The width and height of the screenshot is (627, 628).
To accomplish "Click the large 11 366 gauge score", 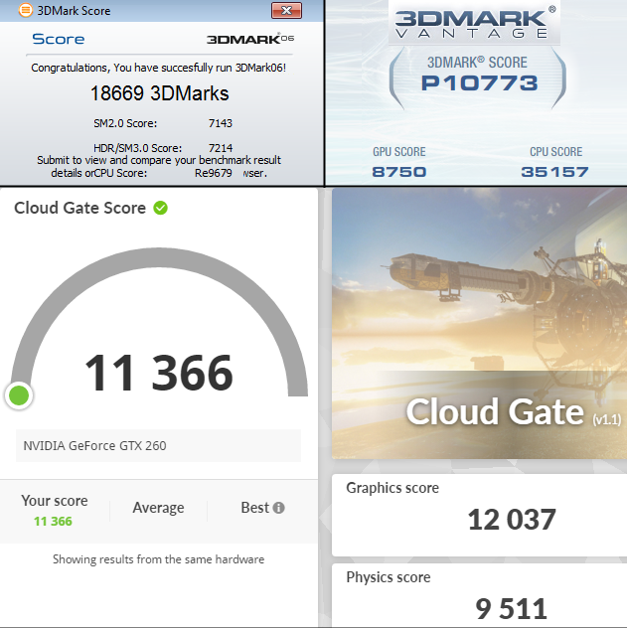I will click(x=159, y=374).
